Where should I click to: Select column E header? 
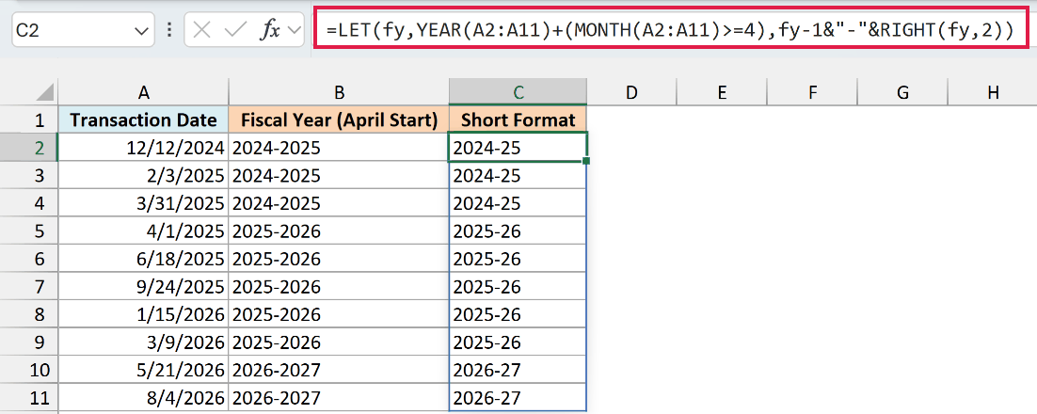tap(722, 92)
